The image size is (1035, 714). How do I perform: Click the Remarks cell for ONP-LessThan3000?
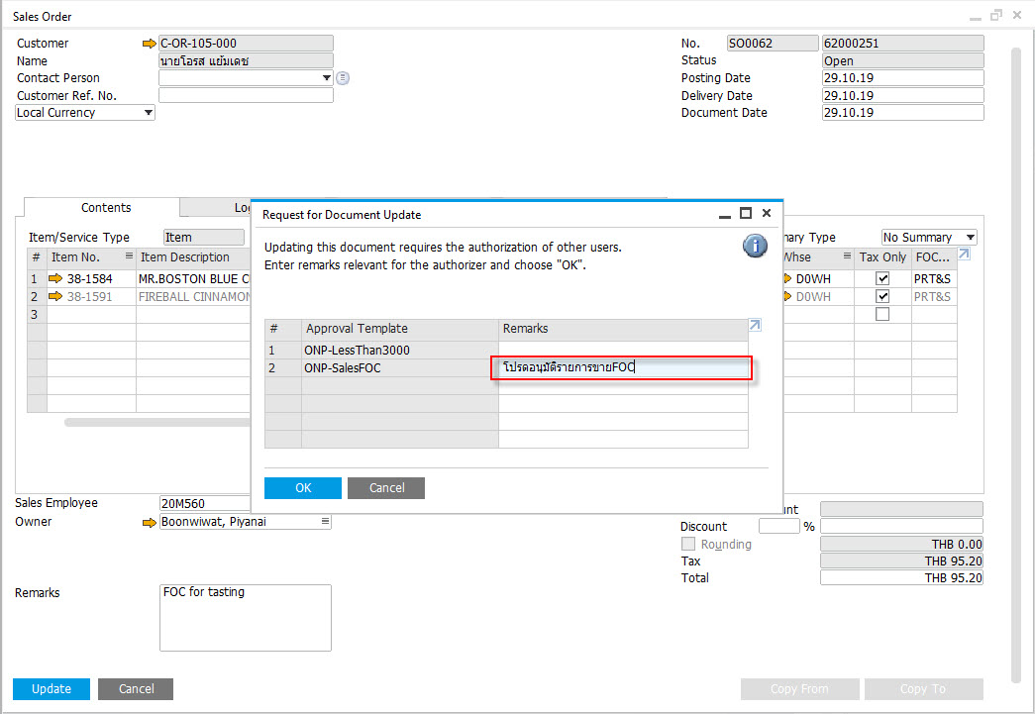(623, 350)
